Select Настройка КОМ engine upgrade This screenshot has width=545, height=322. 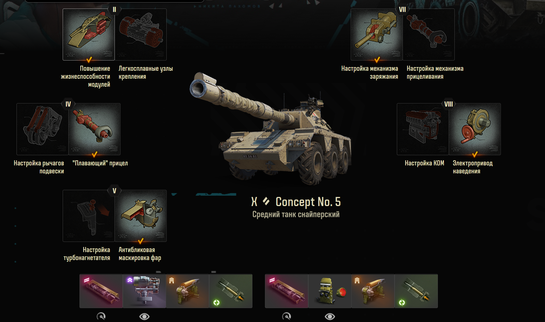coord(423,129)
